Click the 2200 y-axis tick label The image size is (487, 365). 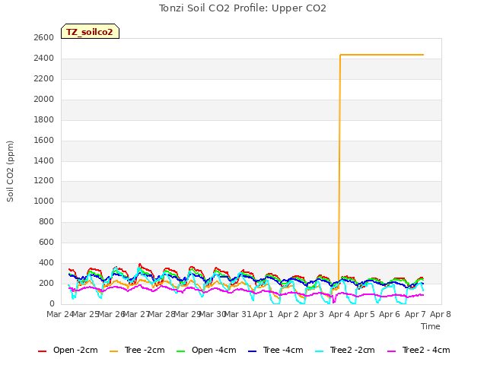pyautogui.click(x=44, y=79)
